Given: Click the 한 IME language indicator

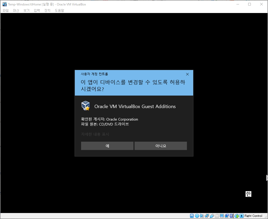Looking at the screenshot, I should click(248, 194).
